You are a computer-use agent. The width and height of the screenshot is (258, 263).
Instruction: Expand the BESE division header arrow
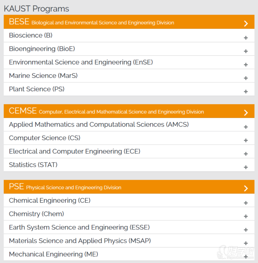click(x=246, y=23)
